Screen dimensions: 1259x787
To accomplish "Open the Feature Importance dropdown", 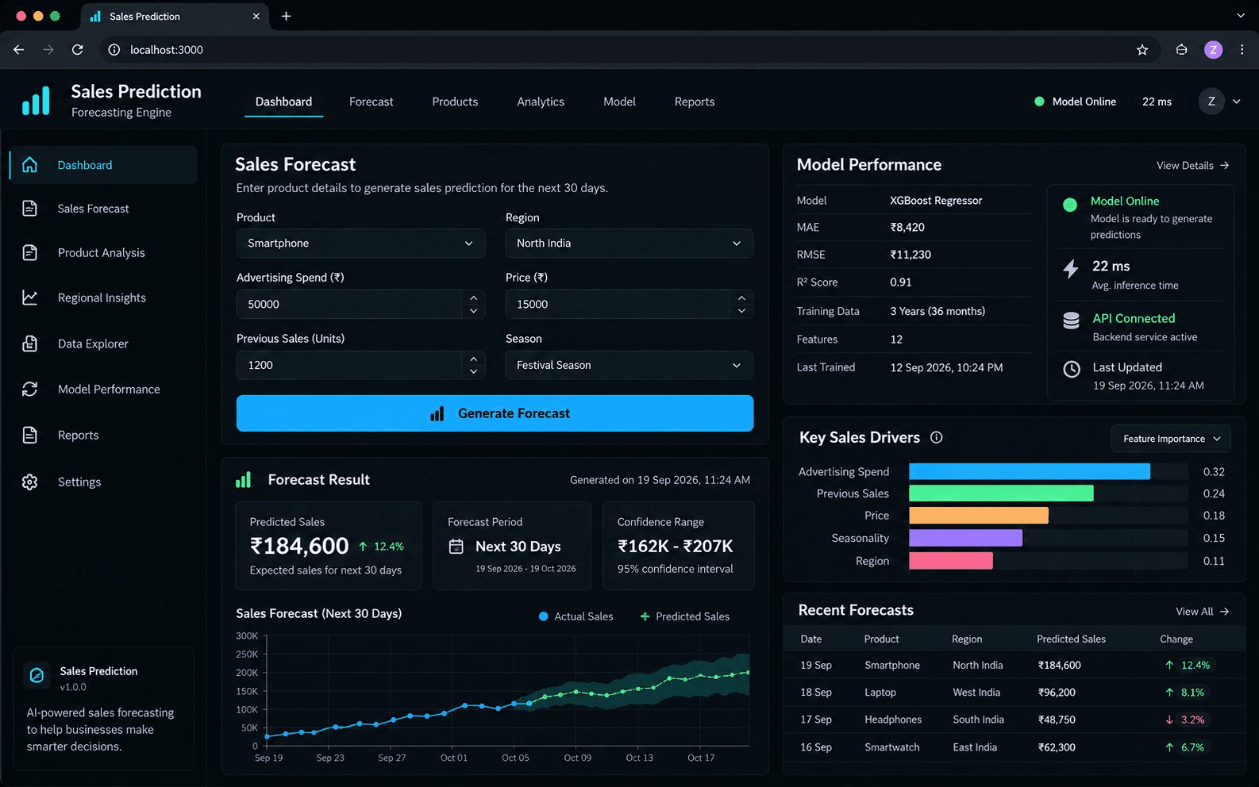I will point(1171,439).
